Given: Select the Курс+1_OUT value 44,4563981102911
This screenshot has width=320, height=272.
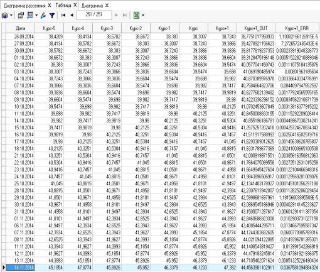Looking at the screenshot, I should pos(256,268).
